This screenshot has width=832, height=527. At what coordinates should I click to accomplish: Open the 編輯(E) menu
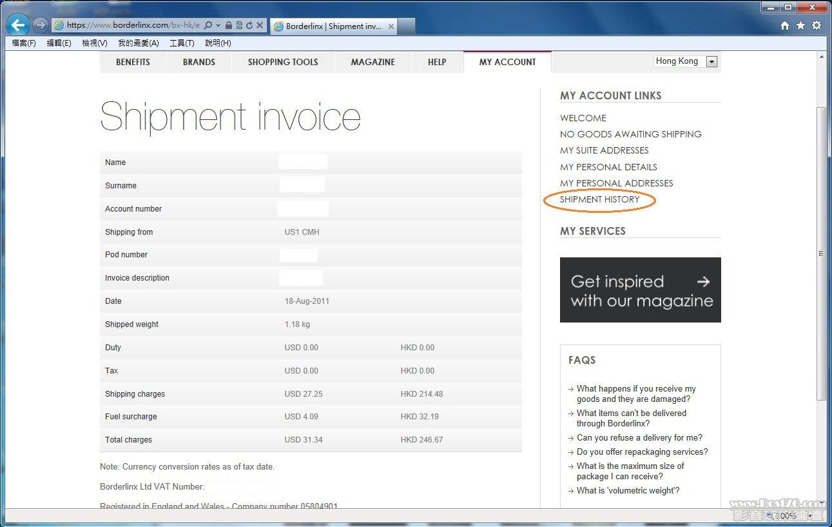pyautogui.click(x=59, y=43)
